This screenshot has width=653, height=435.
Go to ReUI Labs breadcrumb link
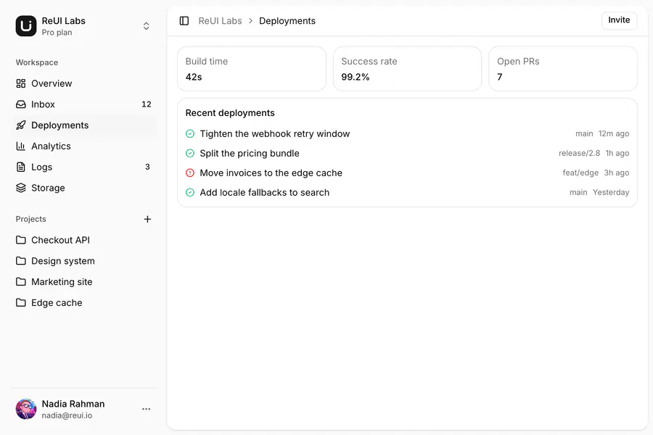(x=220, y=21)
